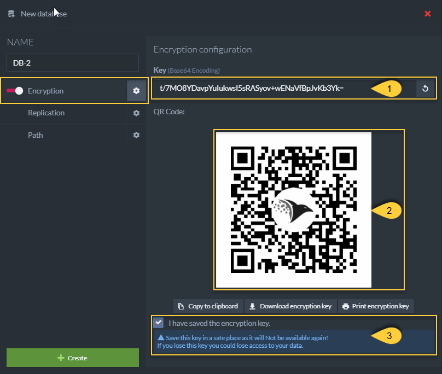Click the 'Key (Base64 Encoding)' label
Image resolution: width=442 pixels, height=374 pixels.
(x=187, y=70)
